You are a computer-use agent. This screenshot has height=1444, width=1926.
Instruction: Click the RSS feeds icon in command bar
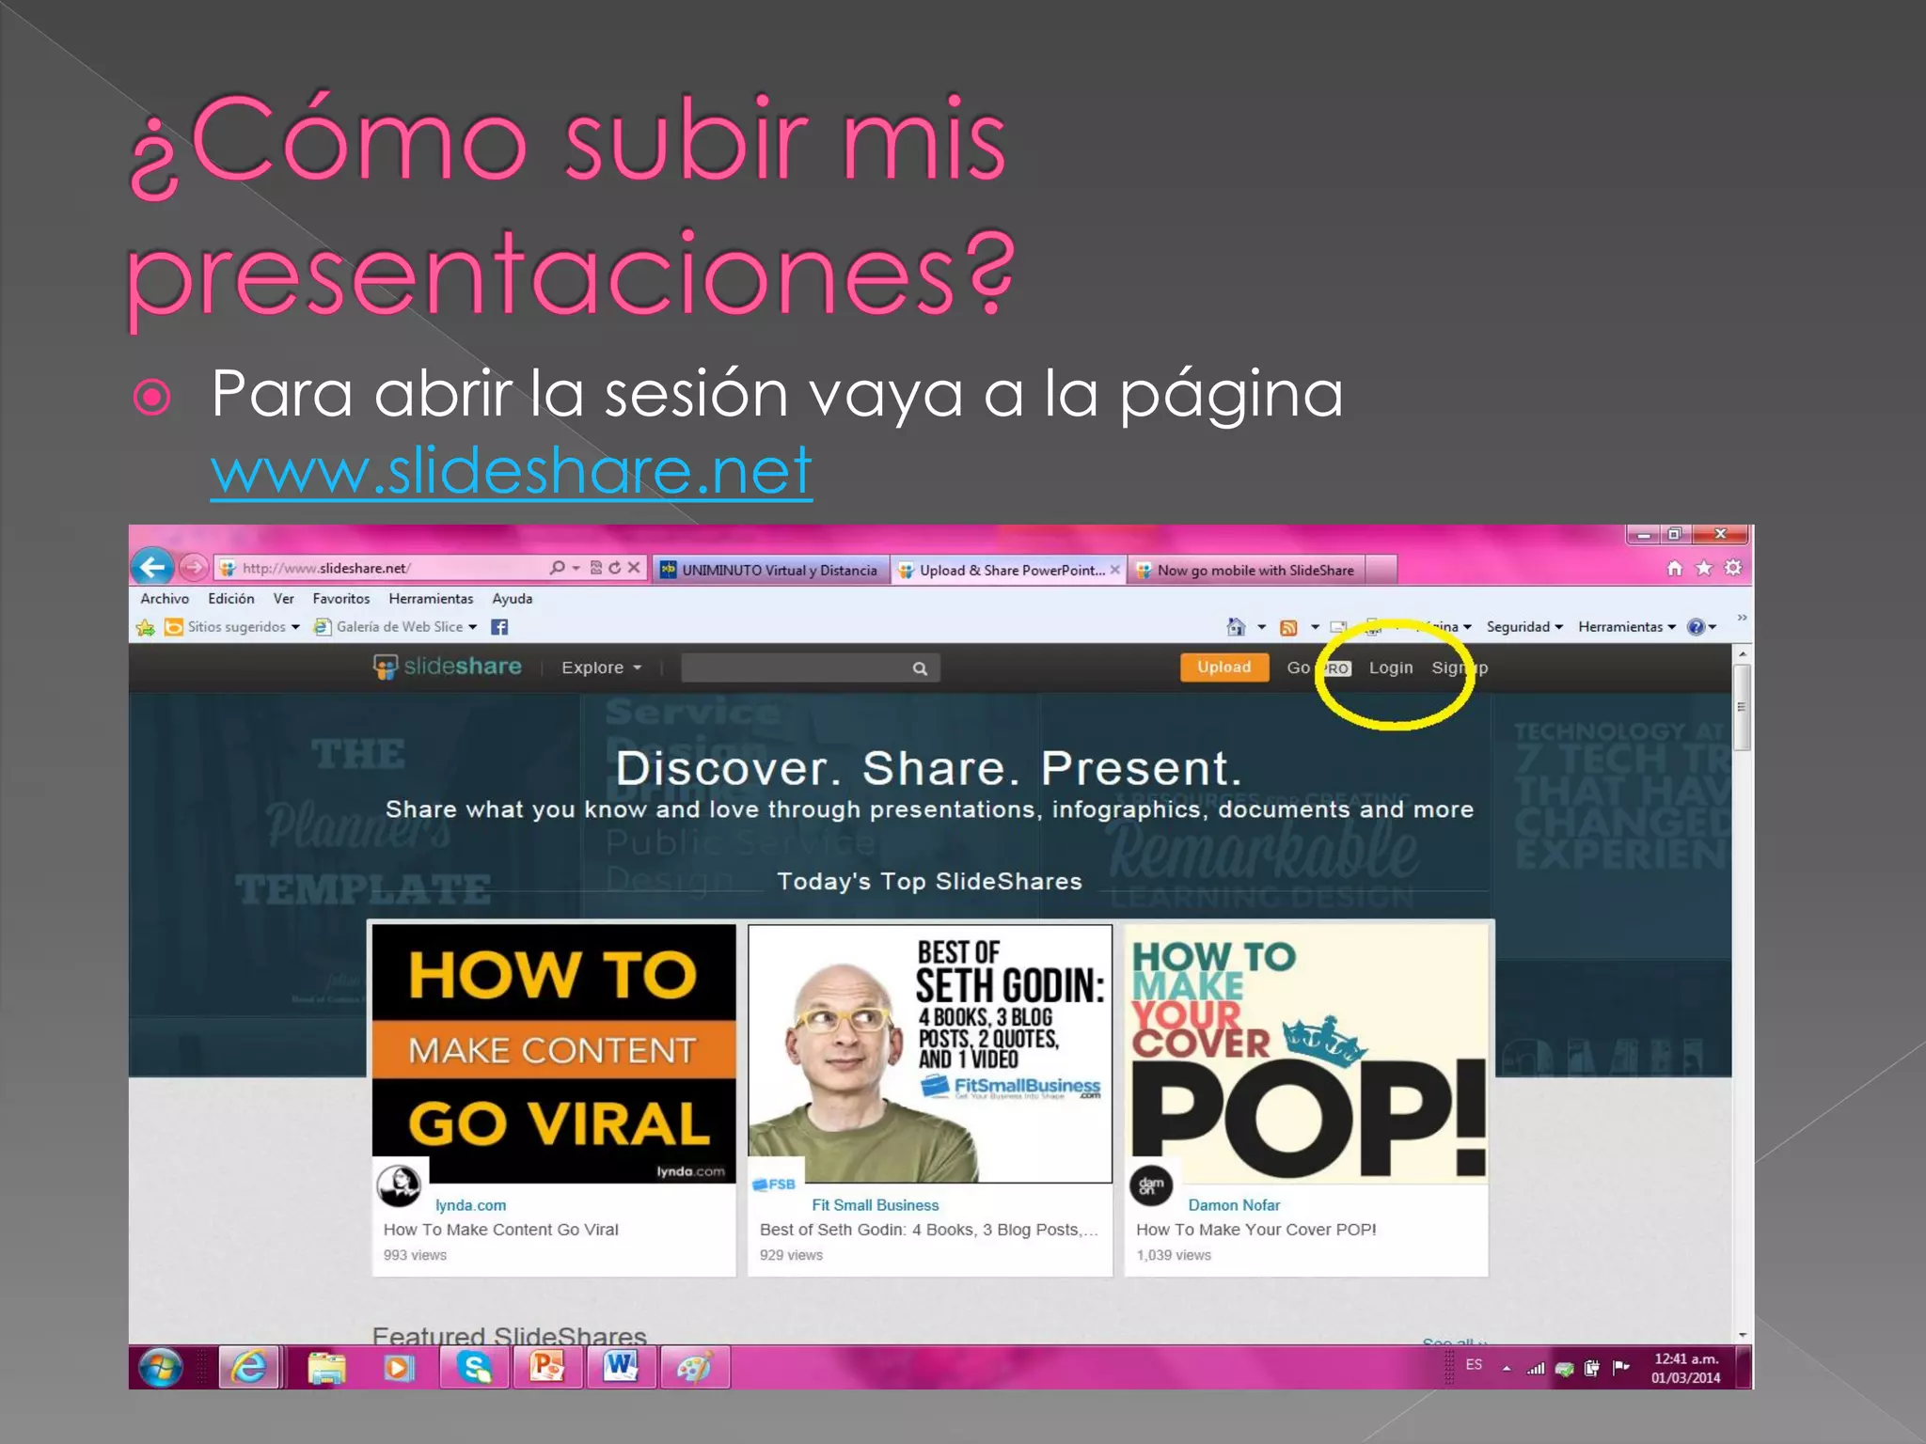point(1289,627)
